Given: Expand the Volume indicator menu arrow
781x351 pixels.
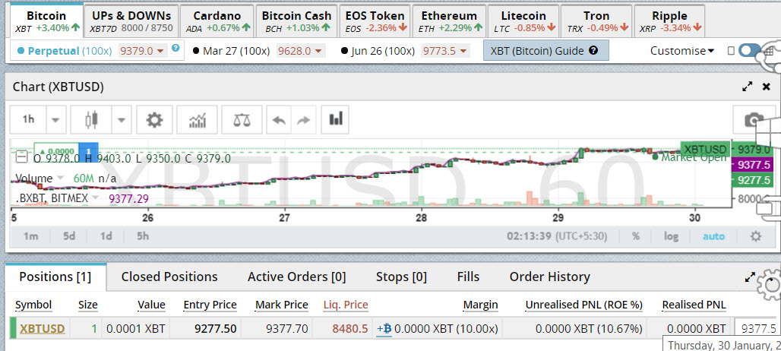Looking at the screenshot, I should (61, 179).
